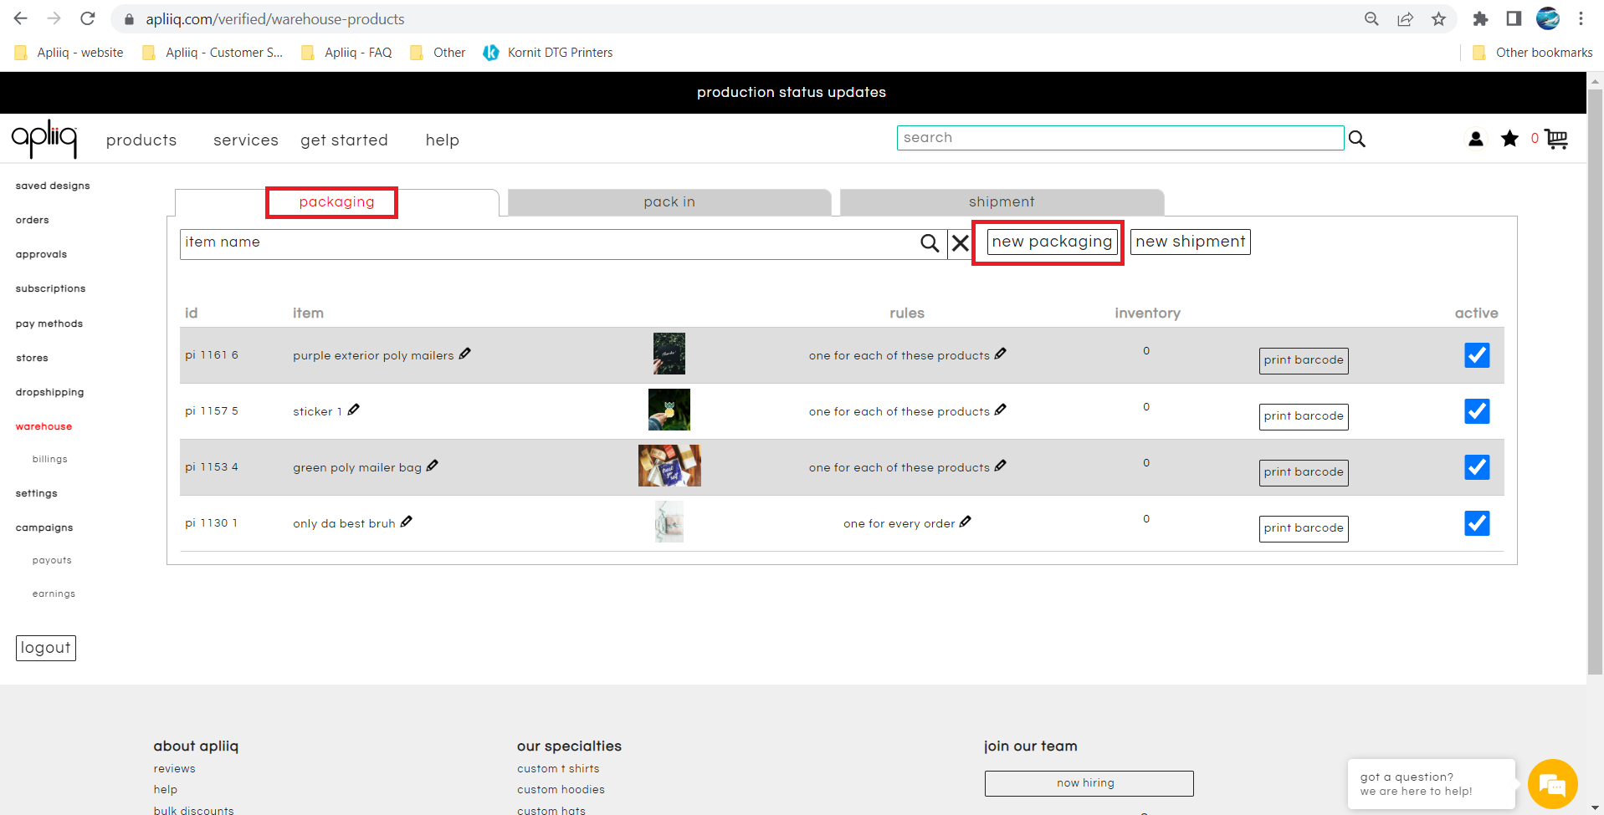The image size is (1604, 815).
Task: Uncheck active for purple exterior poly mailers
Action: tap(1477, 354)
